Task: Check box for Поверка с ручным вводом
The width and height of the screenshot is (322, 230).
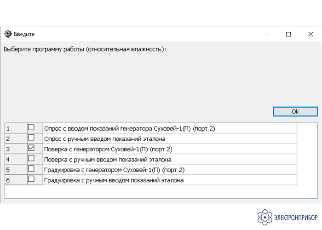Action: coord(31,159)
